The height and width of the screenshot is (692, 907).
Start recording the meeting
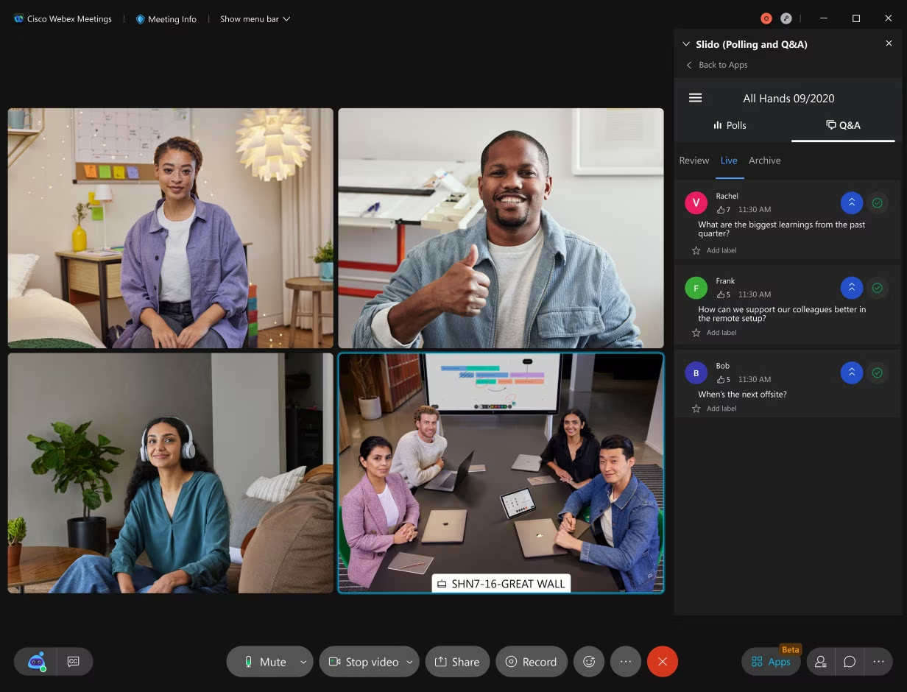pos(531,661)
